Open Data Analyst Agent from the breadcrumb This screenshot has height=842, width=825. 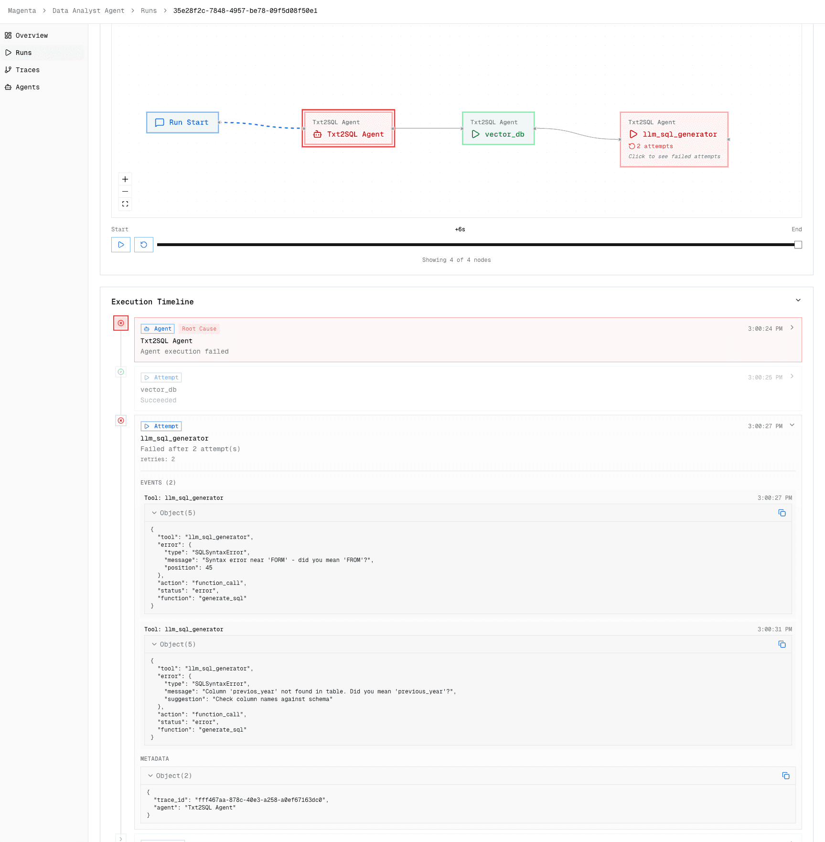[88, 11]
